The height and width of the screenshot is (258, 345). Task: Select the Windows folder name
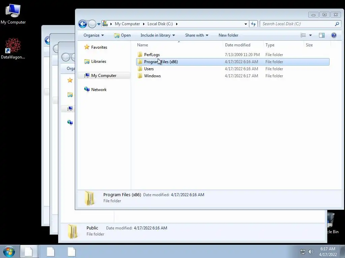(152, 76)
